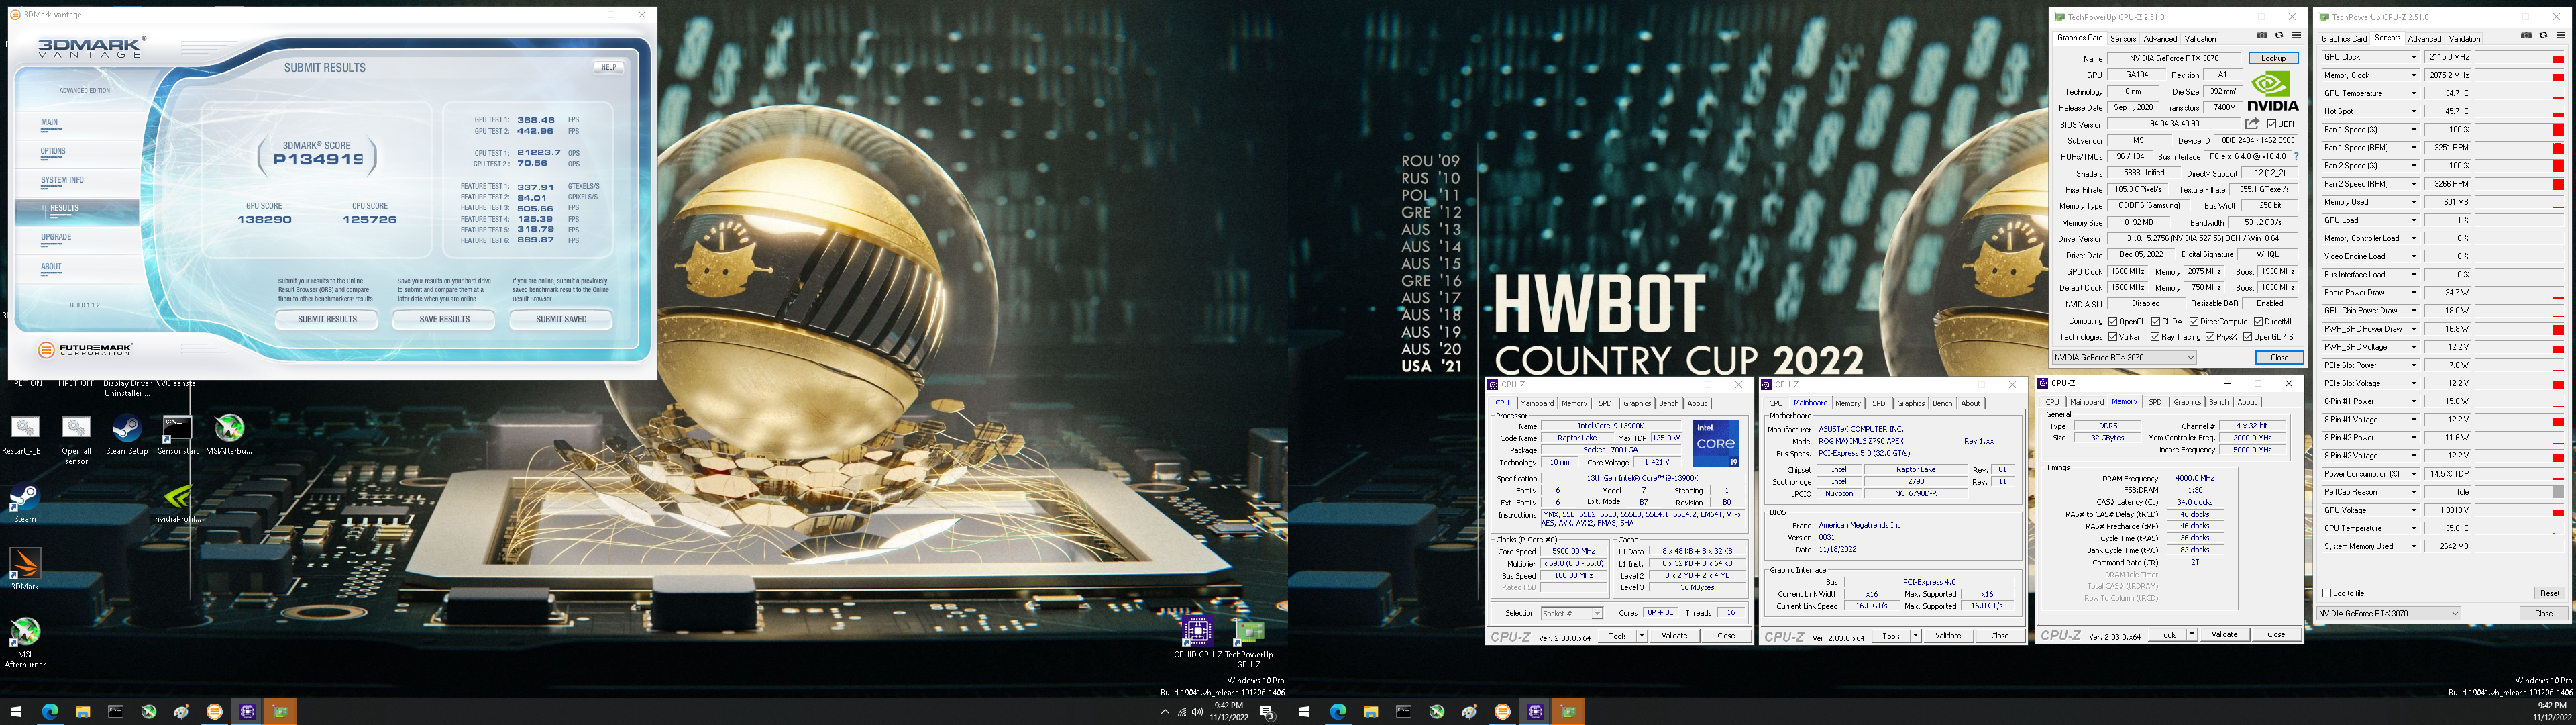
Task: Toggle the CUDA checkbox in GPU-Z
Action: point(2155,322)
